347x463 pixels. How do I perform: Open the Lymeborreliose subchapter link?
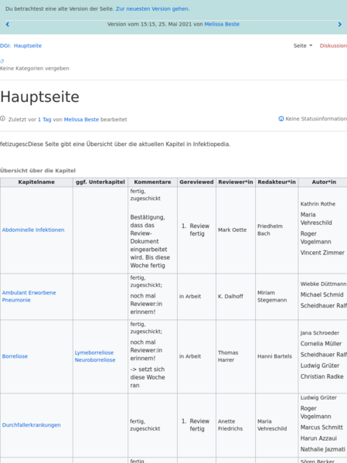[x=94, y=353]
